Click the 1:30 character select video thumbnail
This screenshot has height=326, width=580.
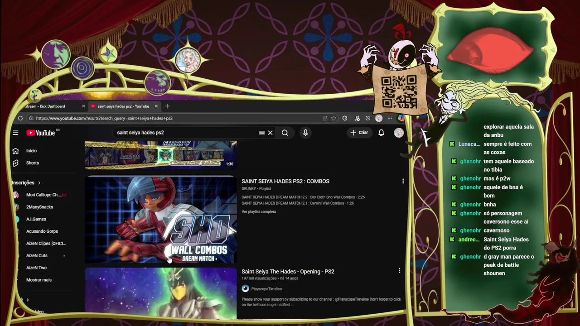(x=160, y=155)
